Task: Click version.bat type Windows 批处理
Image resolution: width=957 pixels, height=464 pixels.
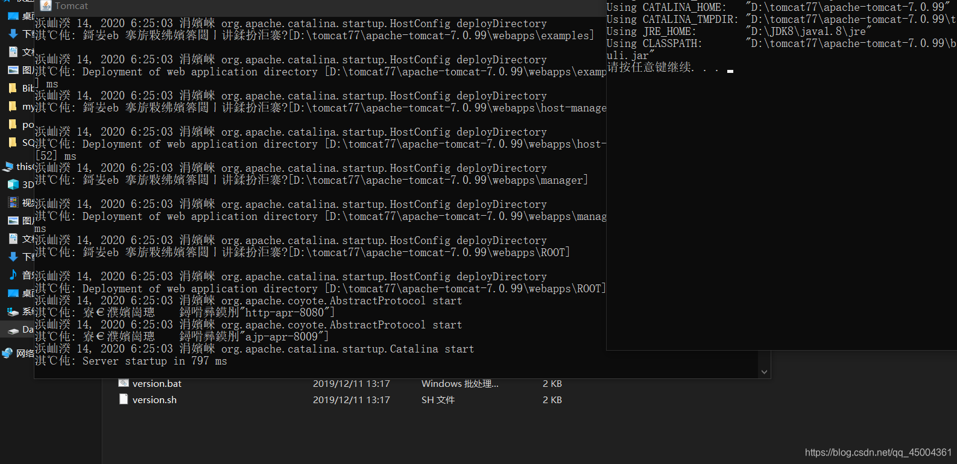Action: click(460, 384)
